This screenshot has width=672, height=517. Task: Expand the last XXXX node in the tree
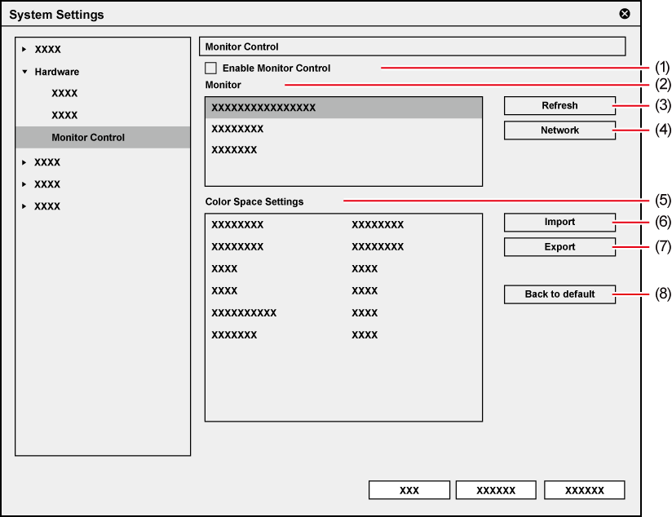[x=24, y=206]
